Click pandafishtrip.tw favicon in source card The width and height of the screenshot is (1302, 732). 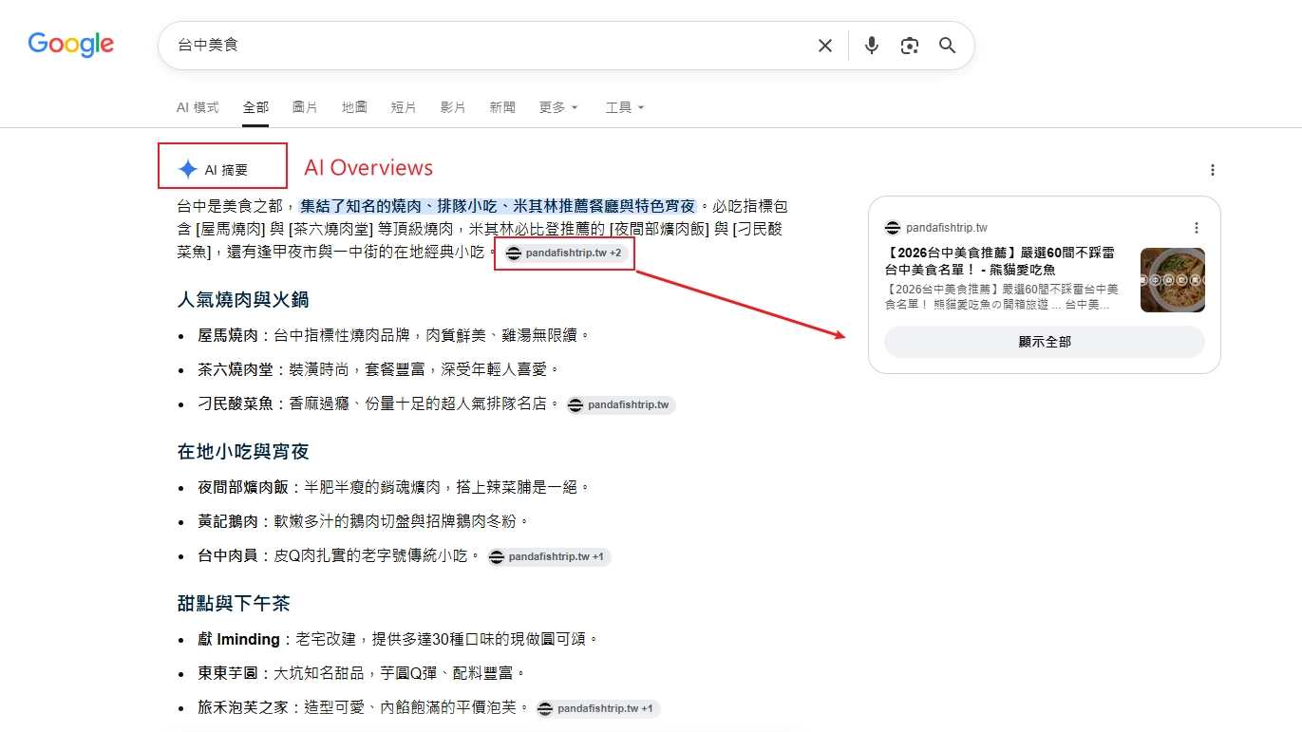point(892,228)
